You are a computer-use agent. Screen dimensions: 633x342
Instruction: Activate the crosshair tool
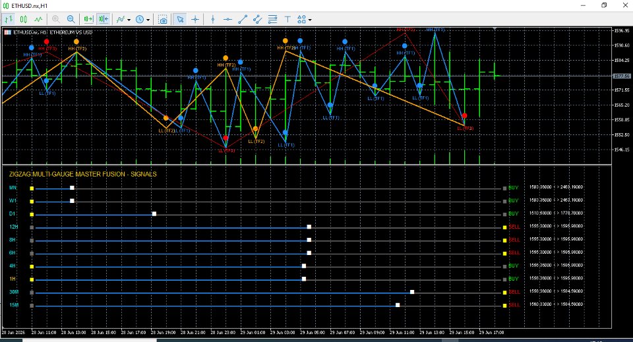[x=195, y=19]
